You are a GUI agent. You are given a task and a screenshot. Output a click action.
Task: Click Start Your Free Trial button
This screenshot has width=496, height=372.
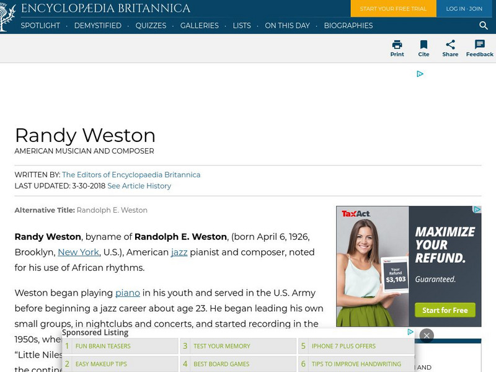[393, 9]
